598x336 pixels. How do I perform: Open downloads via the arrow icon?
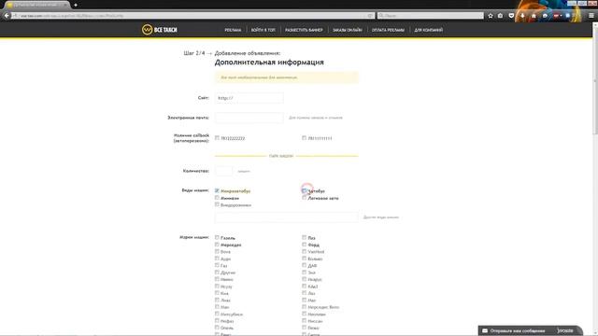522,16
